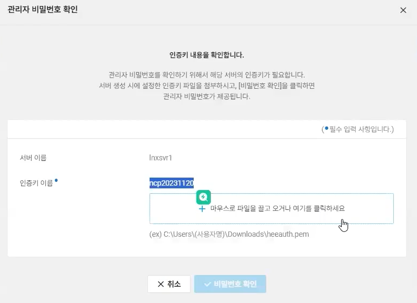Screen dimensions: 417x303
Task: Close the 관리자 비밀번호 확인 dialog
Action: pos(403,10)
